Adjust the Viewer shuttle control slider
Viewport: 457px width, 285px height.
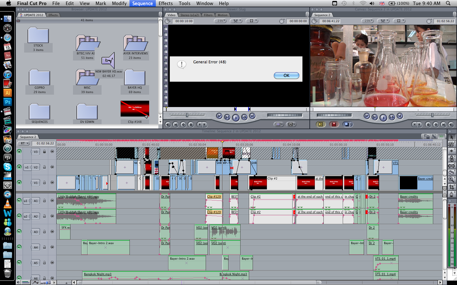[187, 115]
